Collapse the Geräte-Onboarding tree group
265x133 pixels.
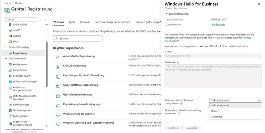tap(6, 47)
